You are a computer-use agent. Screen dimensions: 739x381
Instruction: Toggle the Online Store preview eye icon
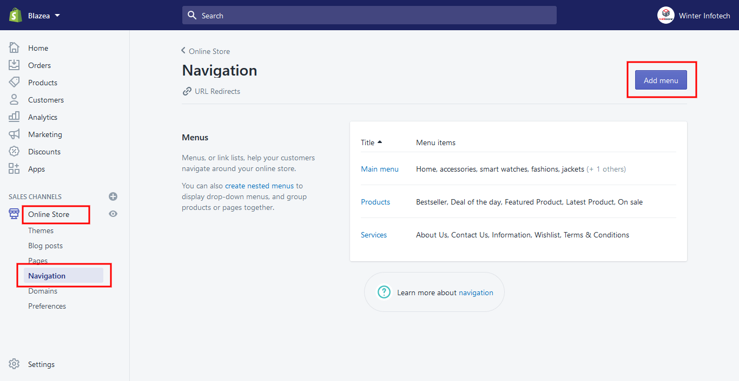tap(113, 214)
